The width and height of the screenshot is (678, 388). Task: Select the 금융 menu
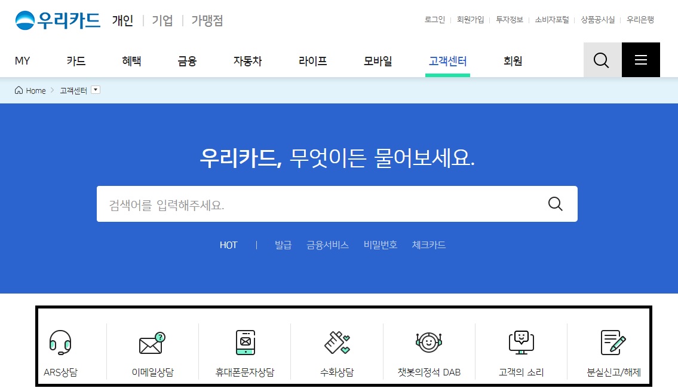click(x=187, y=60)
